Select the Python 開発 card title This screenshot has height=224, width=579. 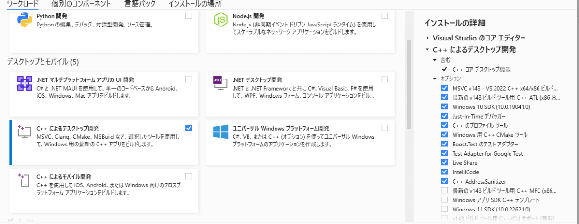[52, 16]
